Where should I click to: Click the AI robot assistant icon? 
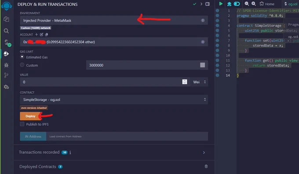[229, 4]
